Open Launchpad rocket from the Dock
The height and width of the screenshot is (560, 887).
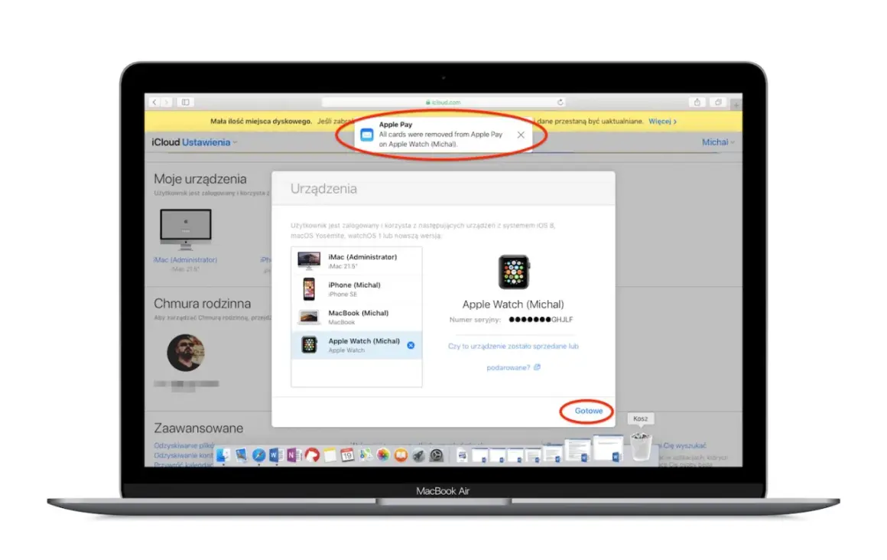(x=418, y=455)
